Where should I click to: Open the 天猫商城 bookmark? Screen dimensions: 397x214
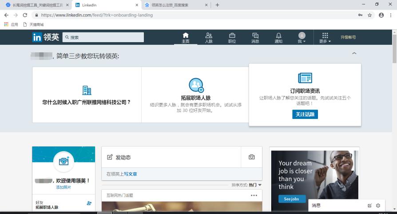click(33, 24)
